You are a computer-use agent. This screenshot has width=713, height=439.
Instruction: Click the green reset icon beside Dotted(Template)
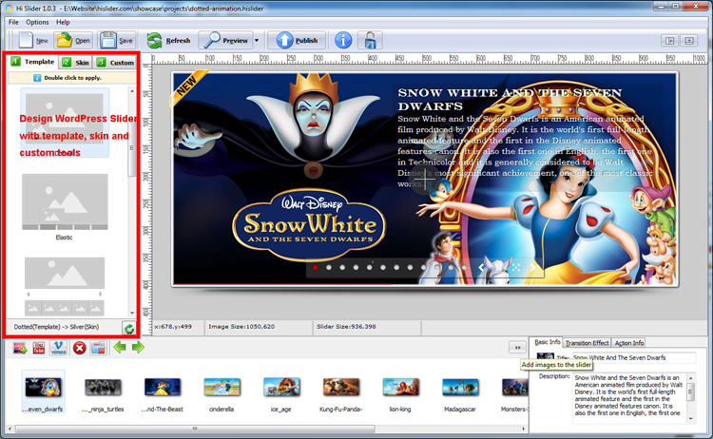click(x=129, y=329)
